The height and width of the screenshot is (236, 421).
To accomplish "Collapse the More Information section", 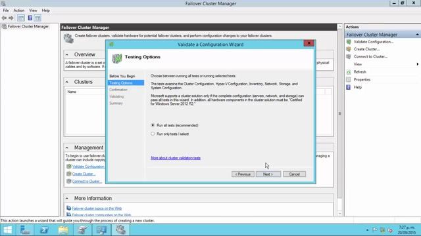I will tap(67, 198).
